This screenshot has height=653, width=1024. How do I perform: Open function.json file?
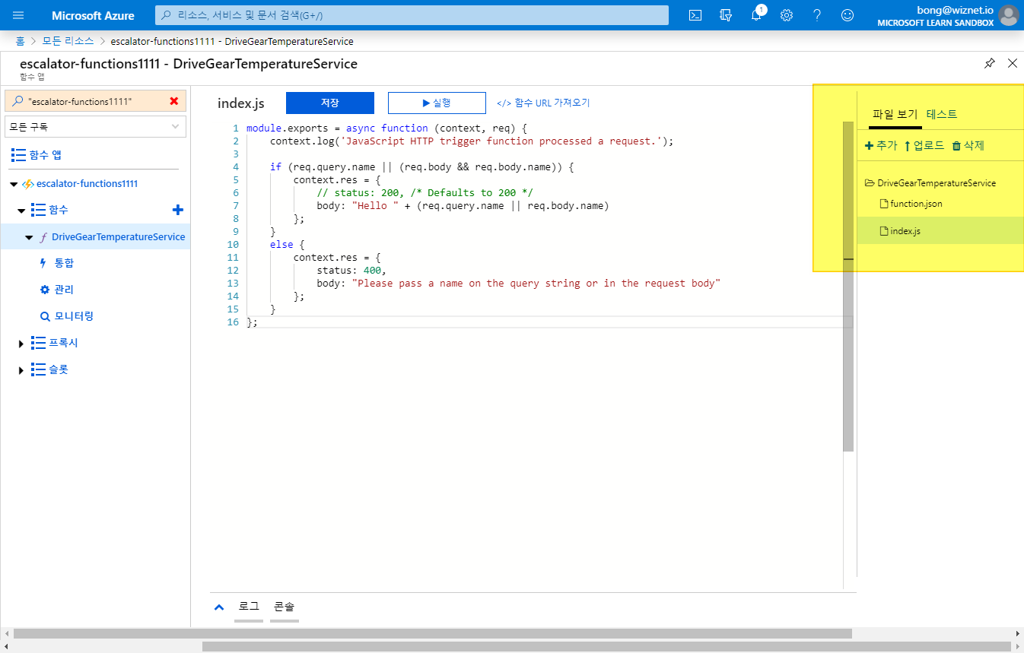coord(911,204)
